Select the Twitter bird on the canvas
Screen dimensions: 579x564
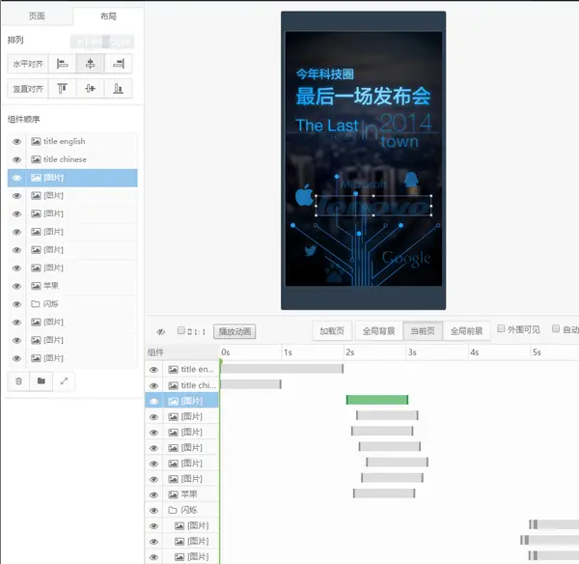click(x=311, y=250)
